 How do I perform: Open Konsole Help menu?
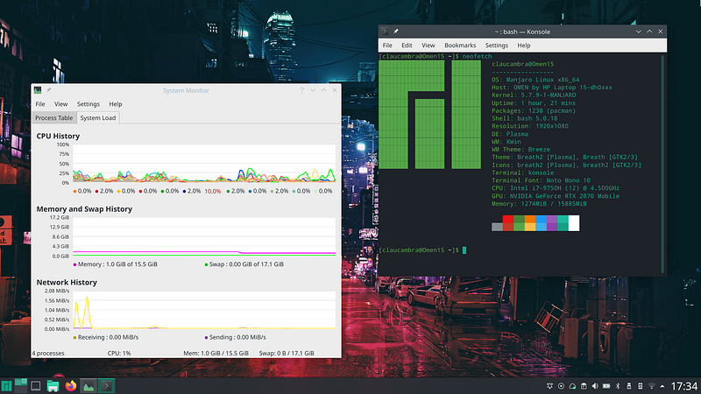(524, 46)
